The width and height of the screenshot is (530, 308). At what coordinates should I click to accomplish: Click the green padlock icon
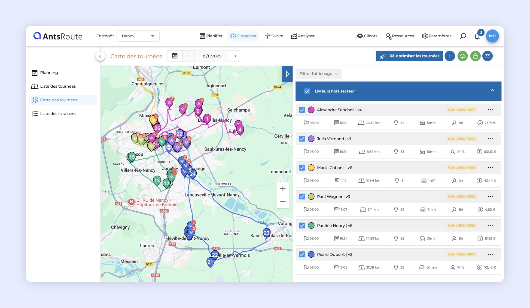pos(476,56)
